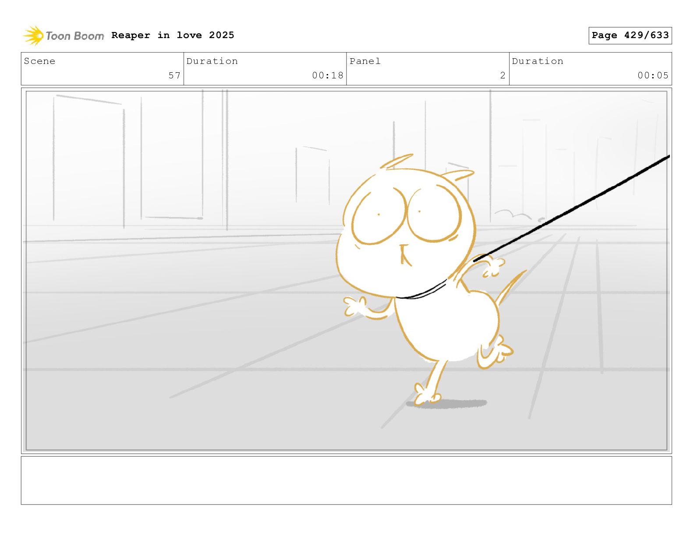Click the scene duration value '00:18'
The width and height of the screenshot is (694, 536).
pyautogui.click(x=328, y=75)
